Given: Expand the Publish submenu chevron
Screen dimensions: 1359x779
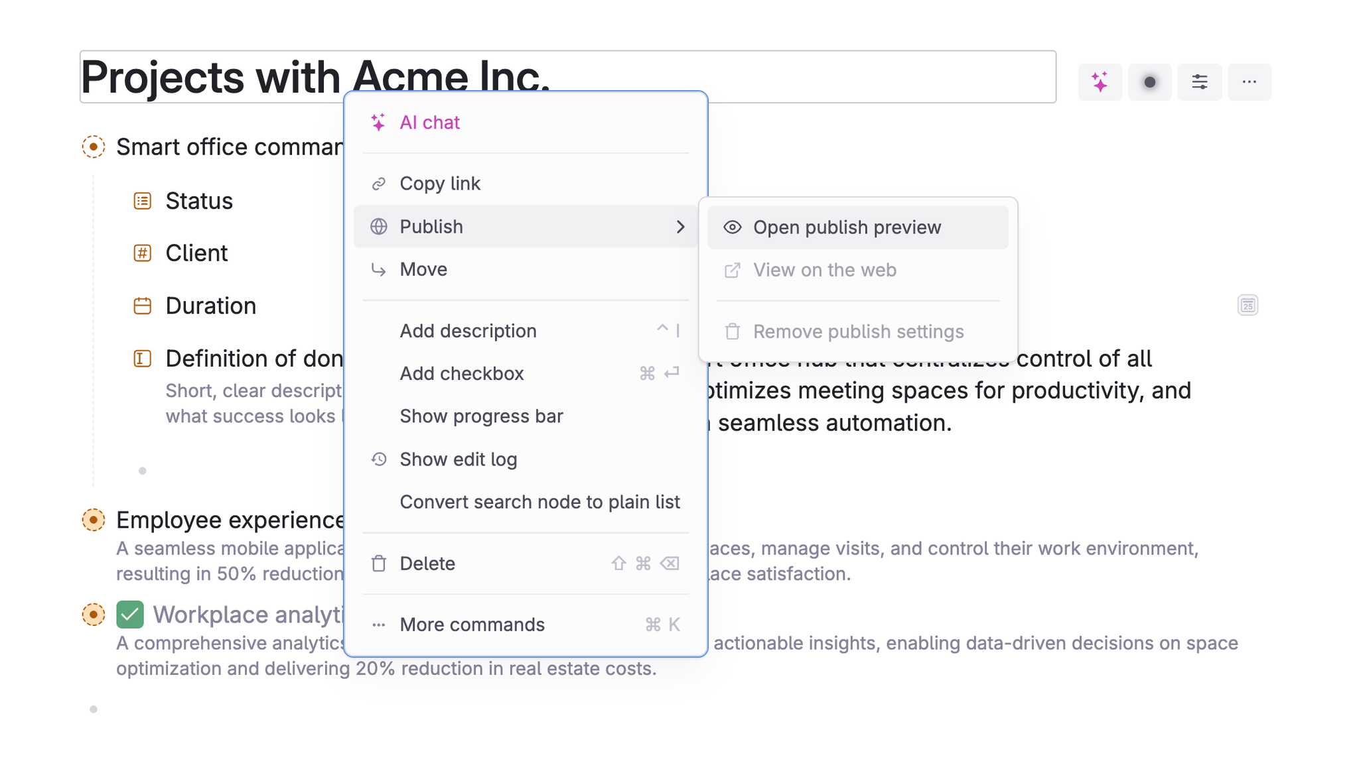Looking at the screenshot, I should [680, 227].
